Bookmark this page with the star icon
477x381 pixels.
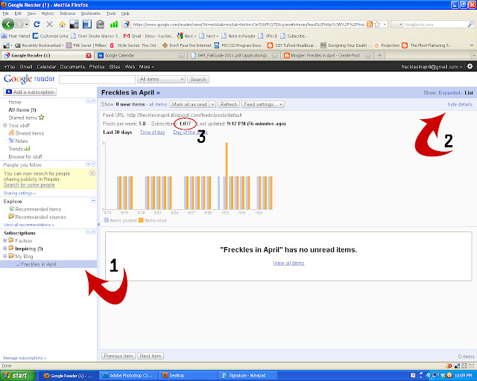377,25
